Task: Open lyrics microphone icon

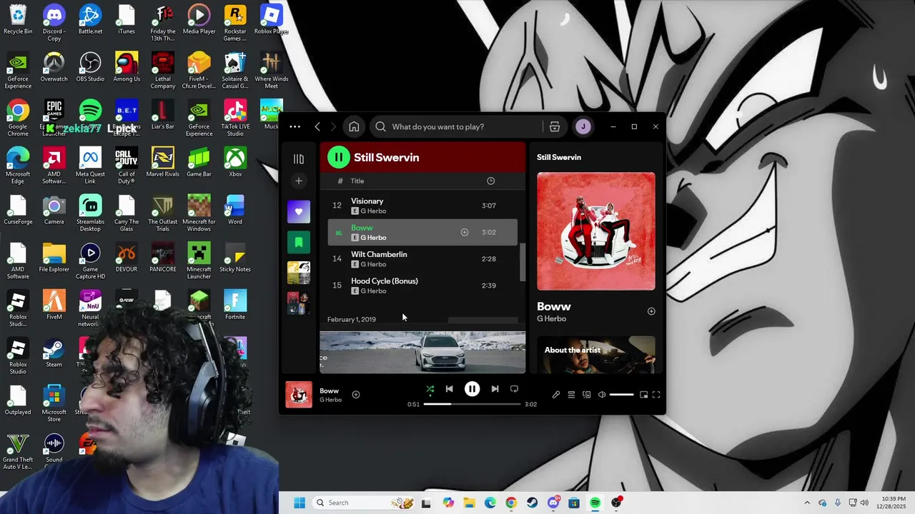Action: tap(556, 395)
